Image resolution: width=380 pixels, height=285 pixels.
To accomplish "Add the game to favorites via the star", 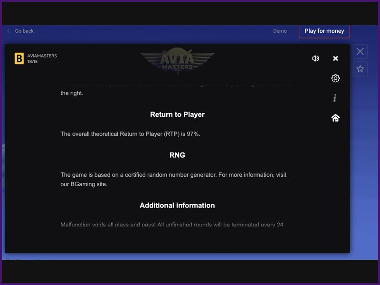I will 360,68.
